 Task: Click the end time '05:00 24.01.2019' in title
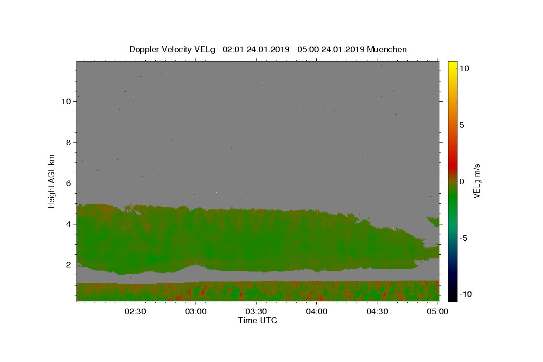(331, 49)
